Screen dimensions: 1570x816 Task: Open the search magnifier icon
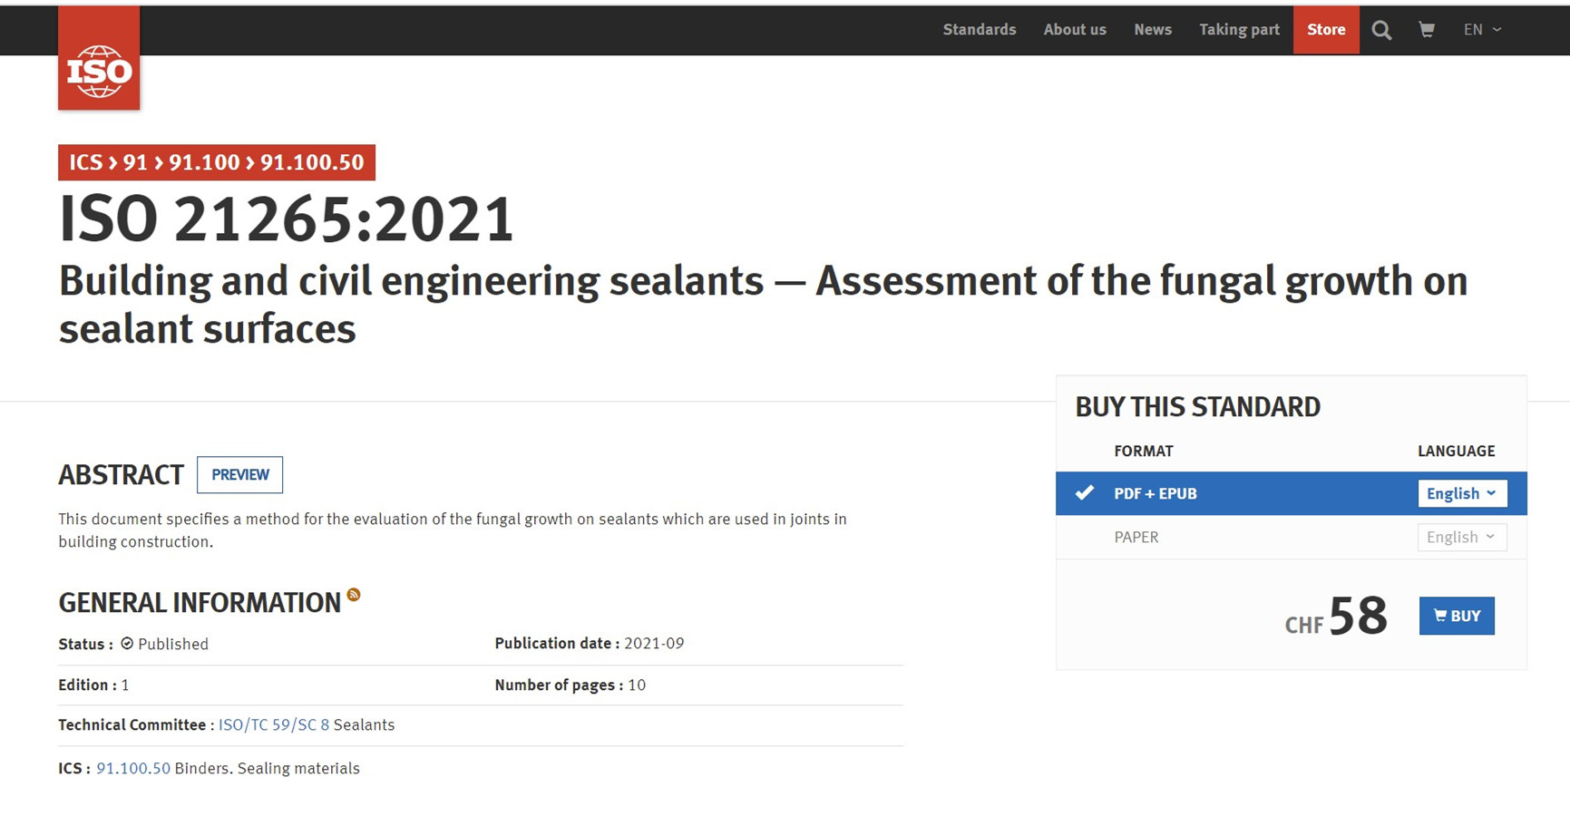pyautogui.click(x=1381, y=30)
